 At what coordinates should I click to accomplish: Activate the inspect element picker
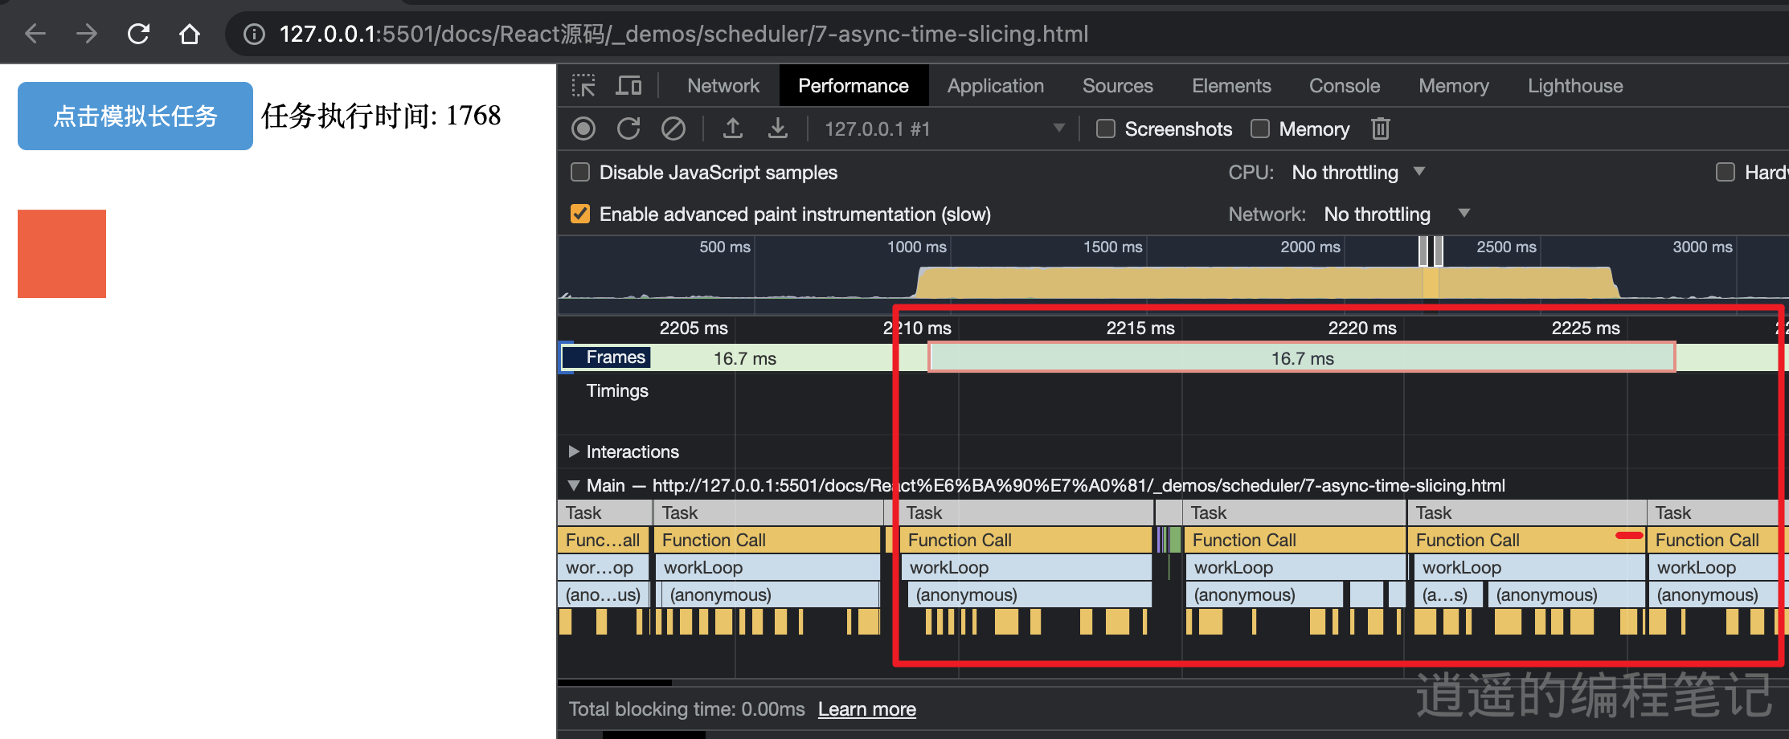tap(583, 86)
